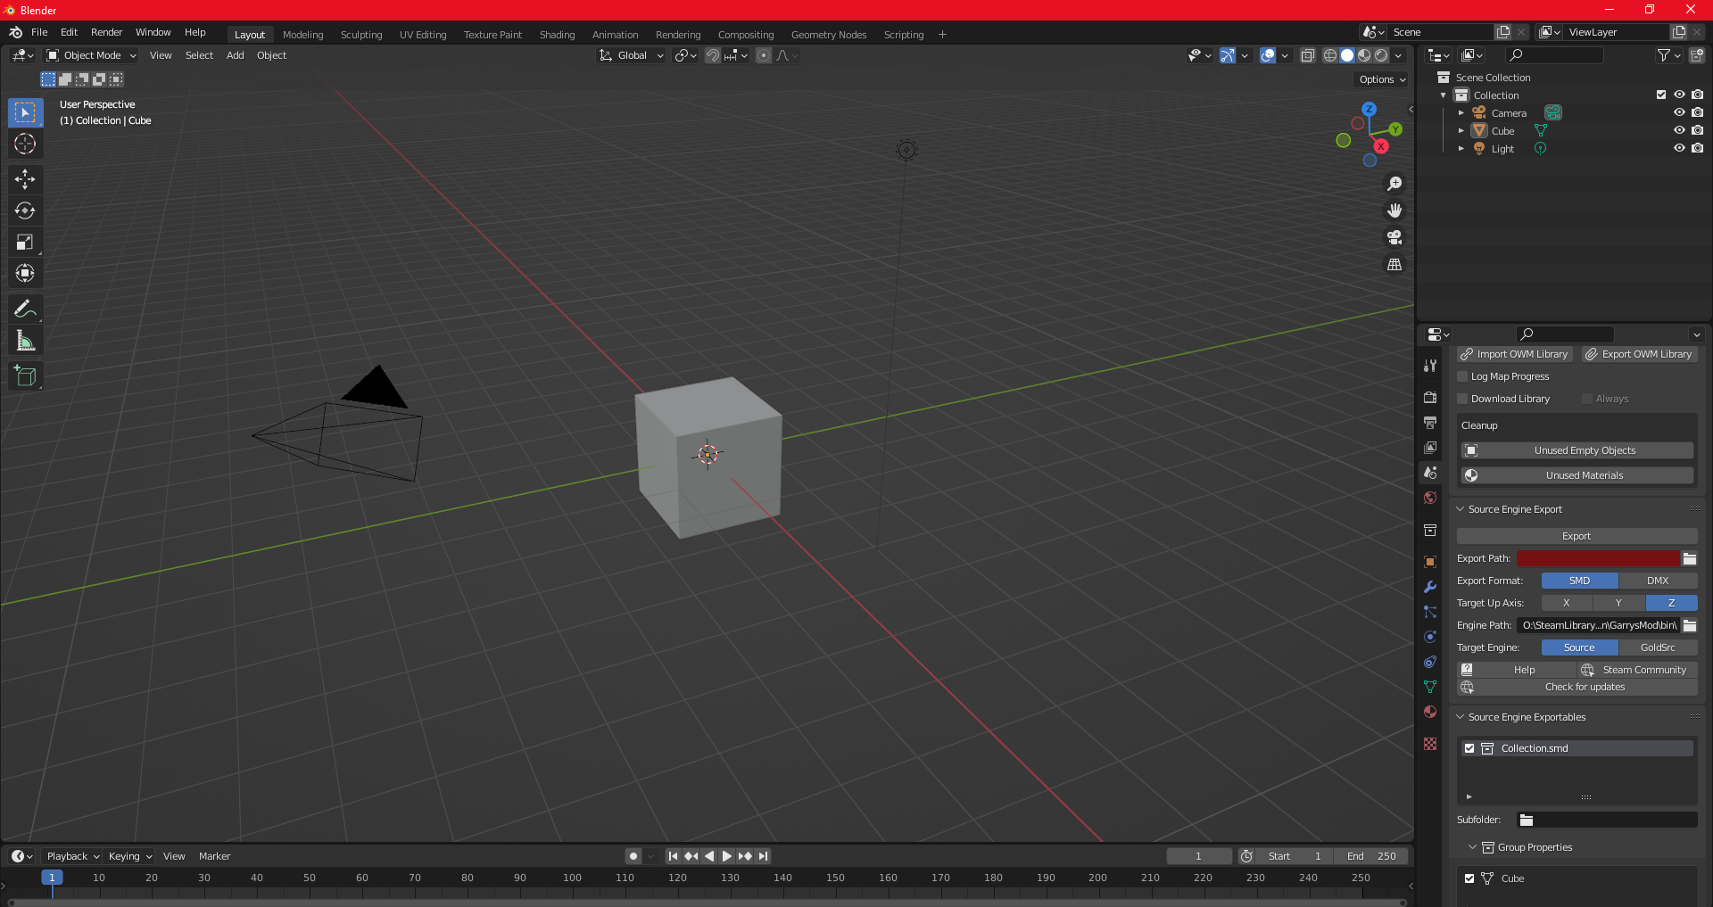Activate the Move tool

pyautogui.click(x=25, y=179)
